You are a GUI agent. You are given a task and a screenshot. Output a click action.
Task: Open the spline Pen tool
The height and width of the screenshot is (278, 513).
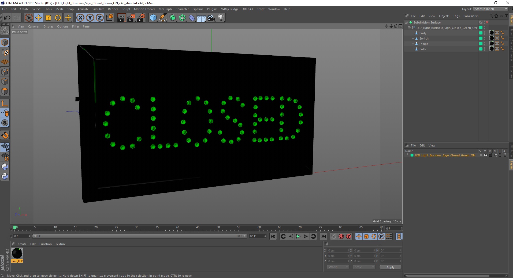pos(163,18)
